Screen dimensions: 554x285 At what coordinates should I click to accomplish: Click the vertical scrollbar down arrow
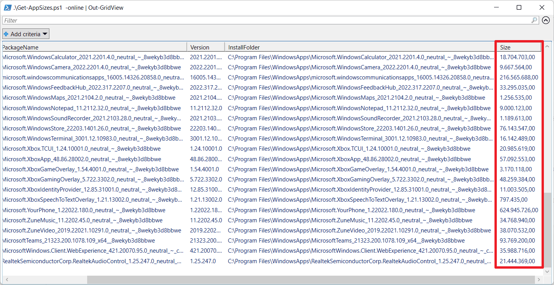(548, 271)
